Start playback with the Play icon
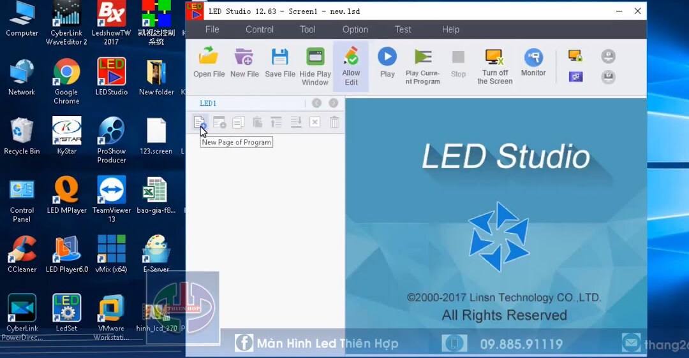 click(387, 57)
